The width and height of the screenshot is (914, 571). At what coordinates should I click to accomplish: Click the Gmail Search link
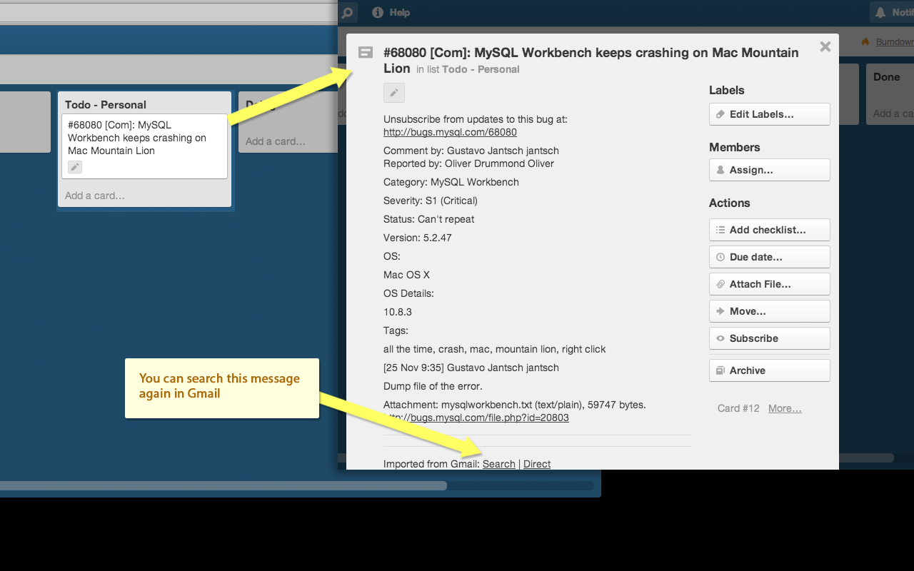[498, 464]
